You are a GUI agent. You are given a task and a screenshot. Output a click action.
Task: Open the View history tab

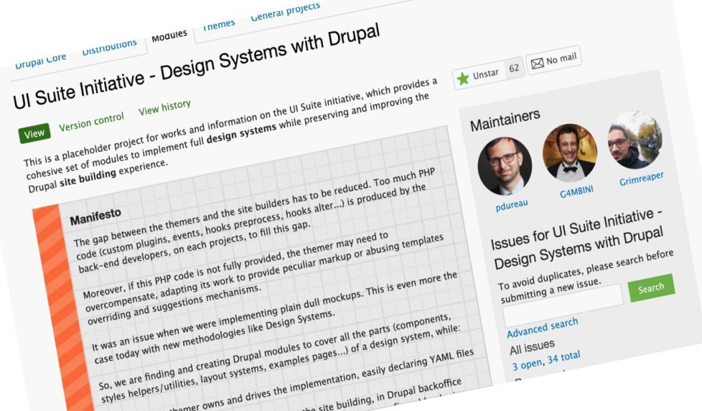[x=165, y=108]
